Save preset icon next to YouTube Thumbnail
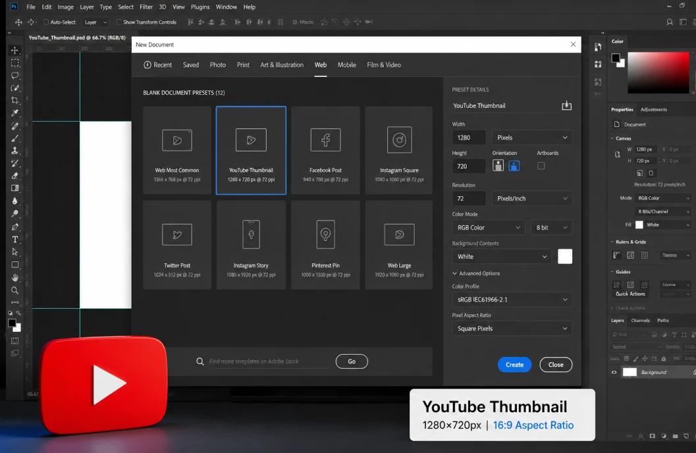 click(566, 105)
